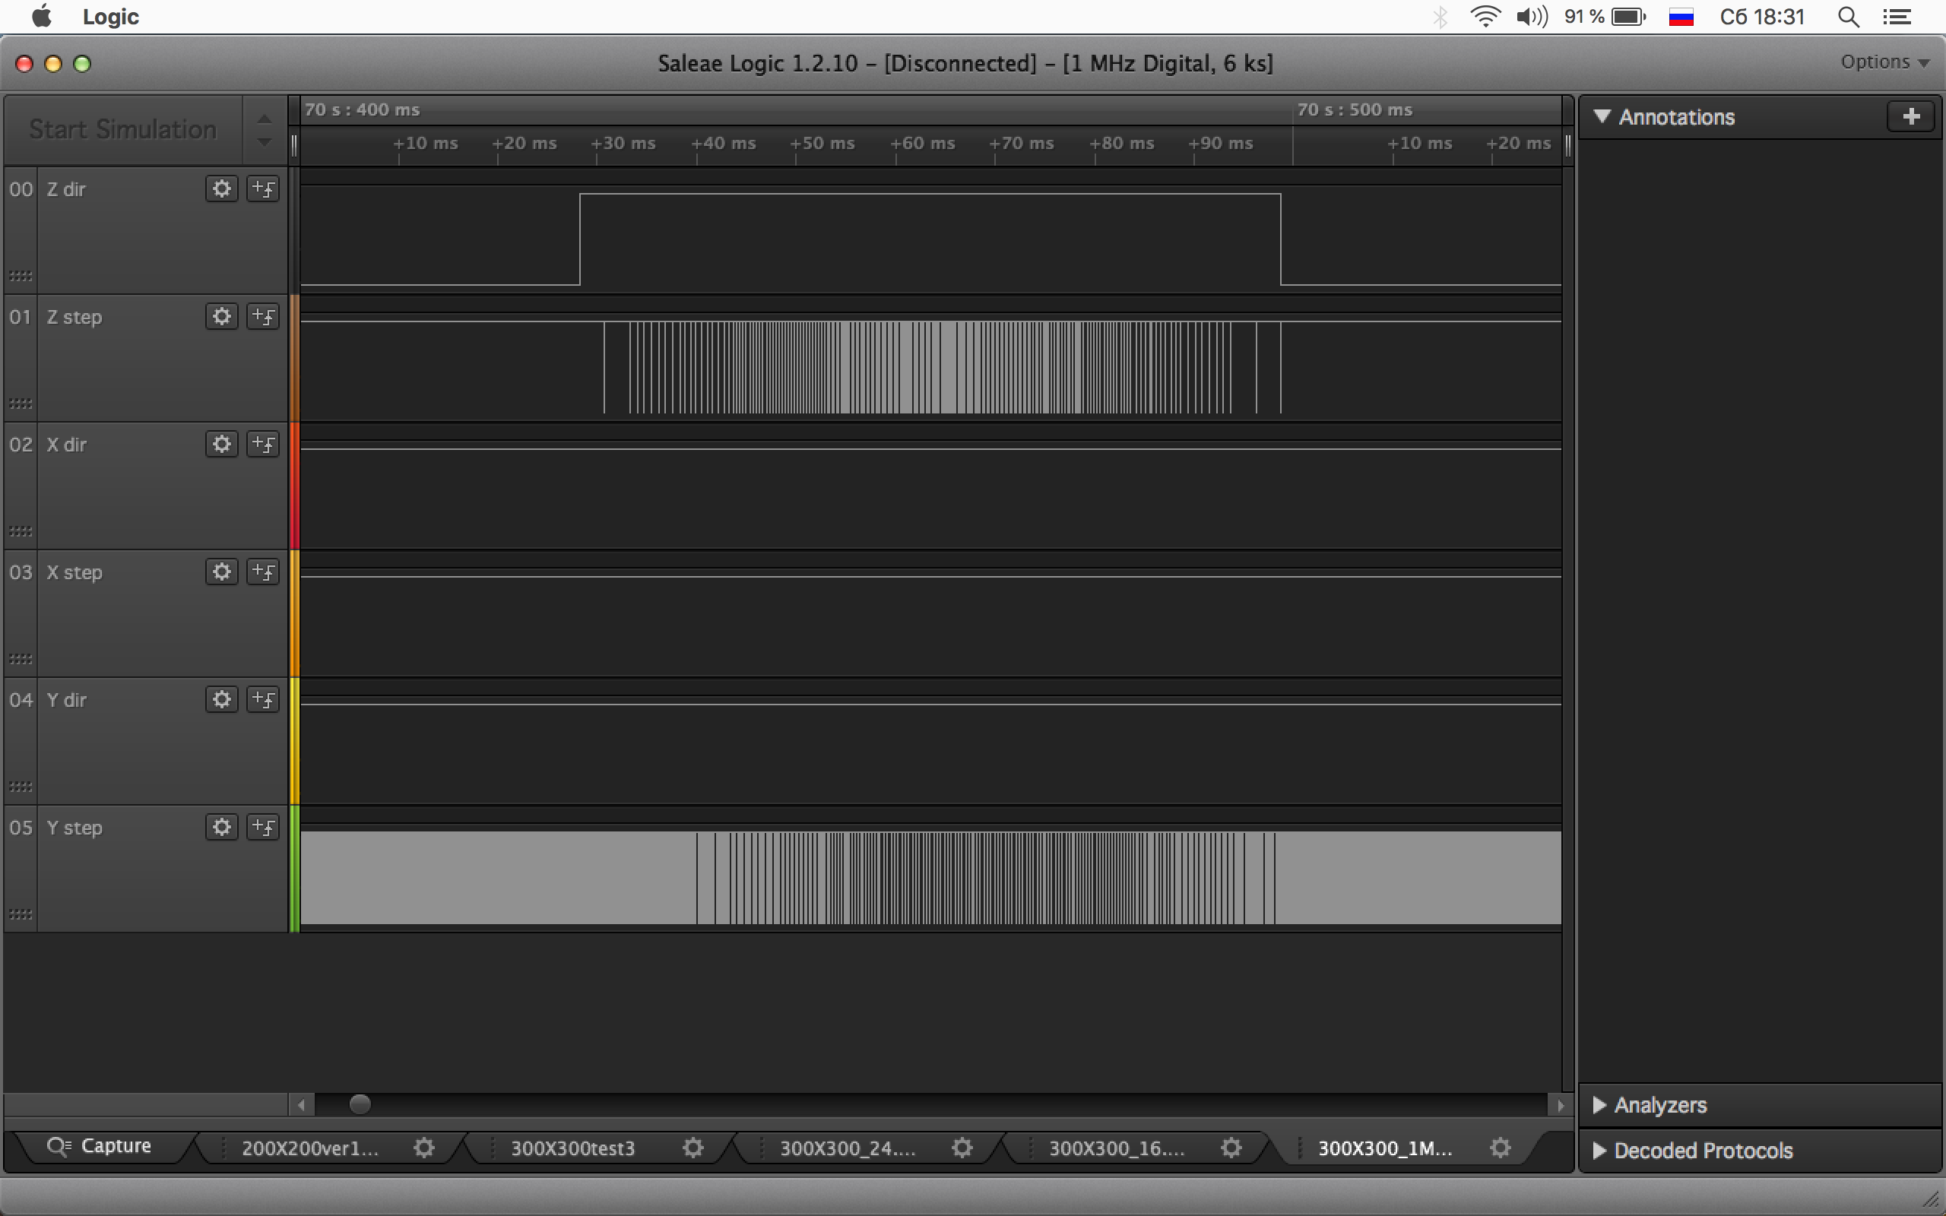This screenshot has height=1216, width=1946.
Task: Switch to the 200X200ver1 tab
Action: [310, 1148]
